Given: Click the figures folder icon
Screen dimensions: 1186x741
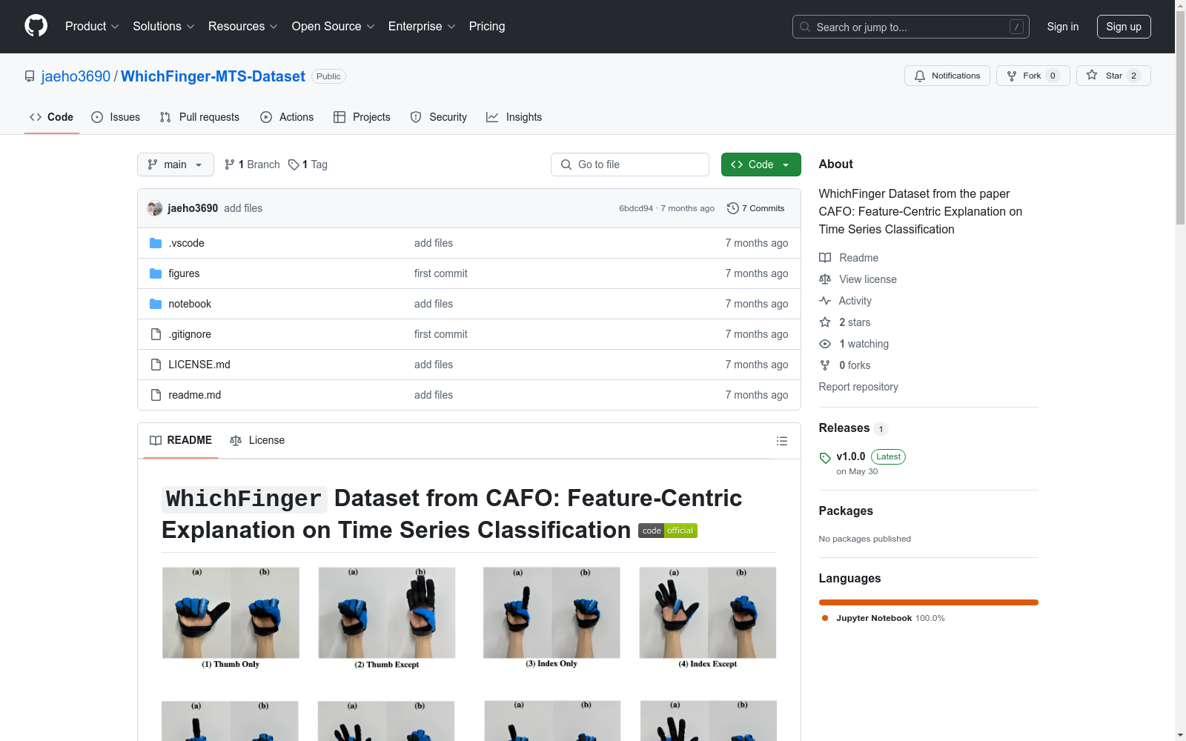Looking at the screenshot, I should click(156, 273).
